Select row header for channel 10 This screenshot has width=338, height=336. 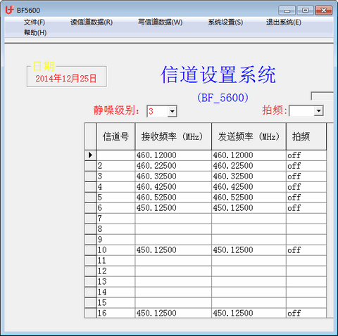point(90,250)
